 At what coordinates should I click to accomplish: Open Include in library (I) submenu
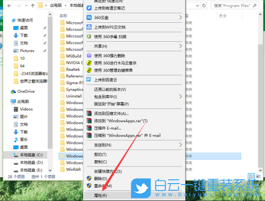point(134,97)
